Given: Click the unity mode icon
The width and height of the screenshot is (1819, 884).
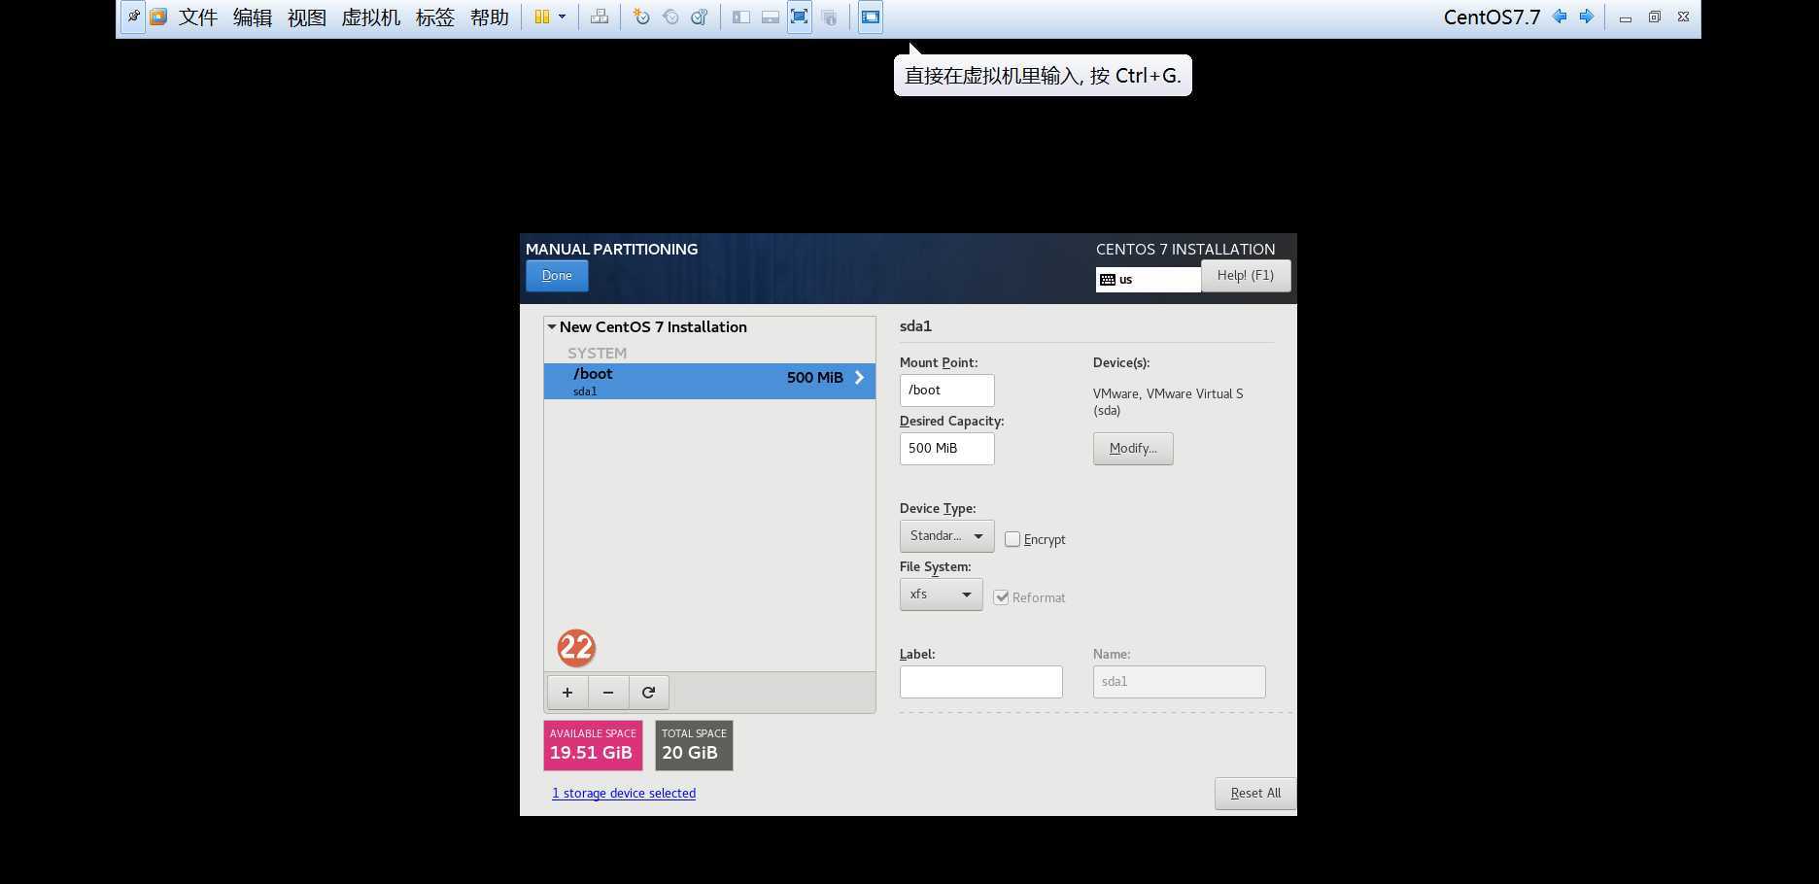Looking at the screenshot, I should click(830, 17).
